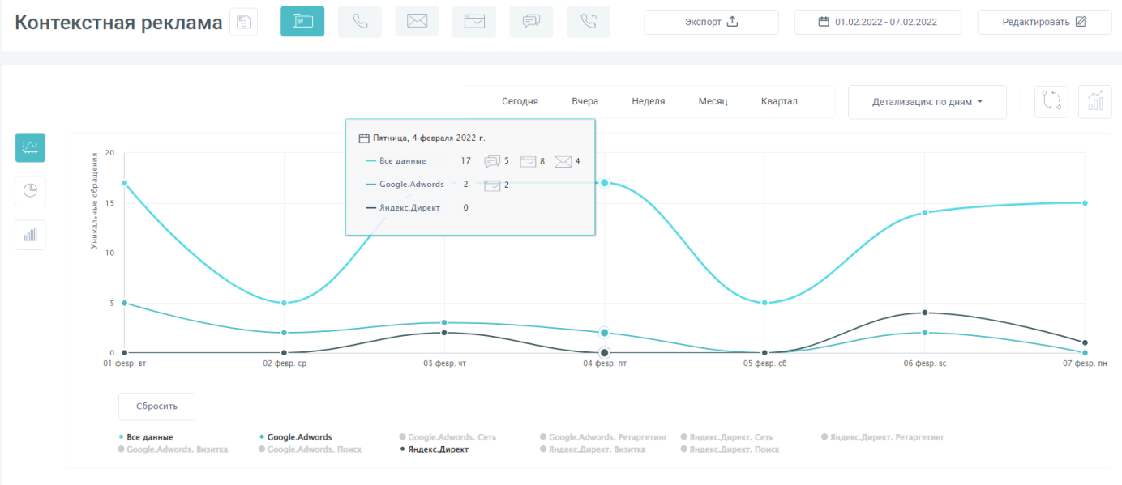Switch to line chart view
1122x485 pixels.
[30, 147]
